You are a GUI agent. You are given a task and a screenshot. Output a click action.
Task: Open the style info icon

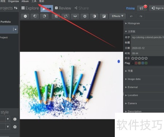[x=15, y=119]
